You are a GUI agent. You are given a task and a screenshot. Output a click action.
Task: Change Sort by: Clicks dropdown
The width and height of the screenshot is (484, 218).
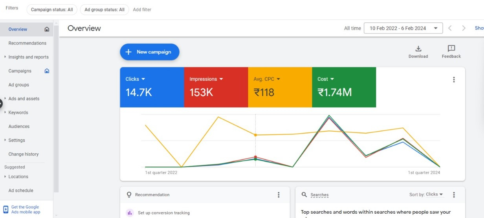pos(426,194)
